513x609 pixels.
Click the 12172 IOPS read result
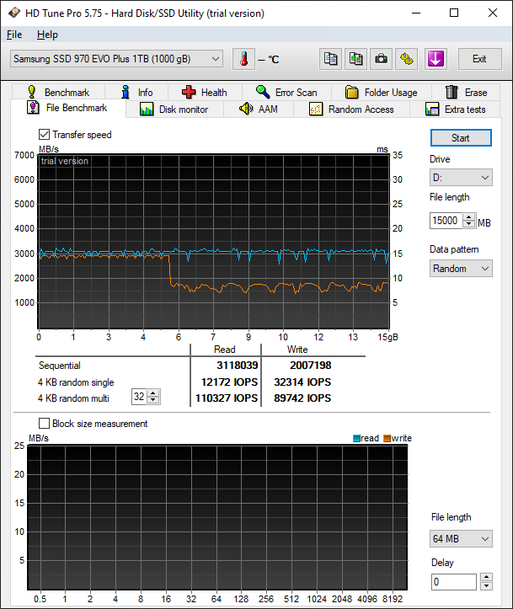click(229, 382)
